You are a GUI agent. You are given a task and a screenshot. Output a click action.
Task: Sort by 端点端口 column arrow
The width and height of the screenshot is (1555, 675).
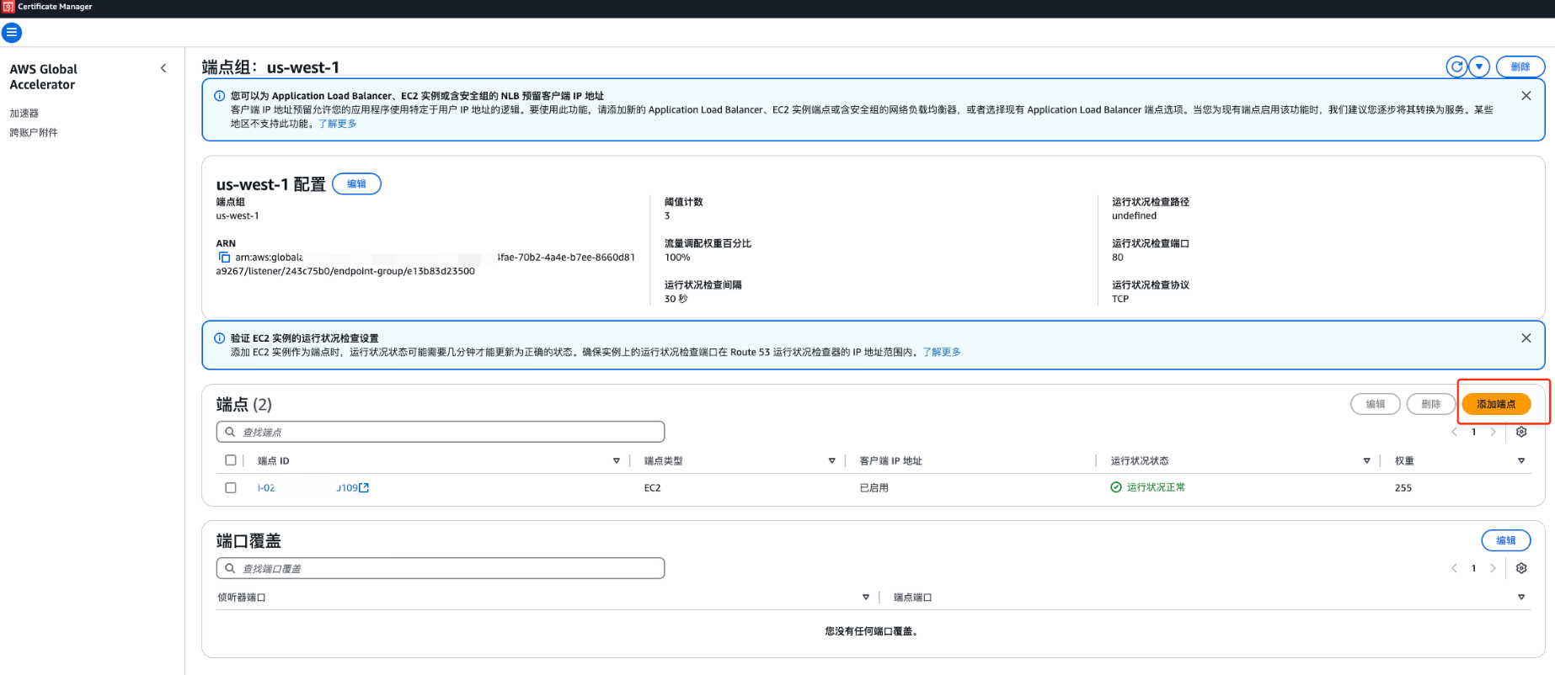point(1521,597)
